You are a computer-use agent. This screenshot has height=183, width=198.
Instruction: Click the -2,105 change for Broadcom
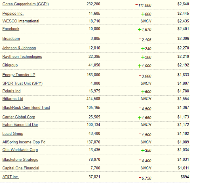coord(145,40)
